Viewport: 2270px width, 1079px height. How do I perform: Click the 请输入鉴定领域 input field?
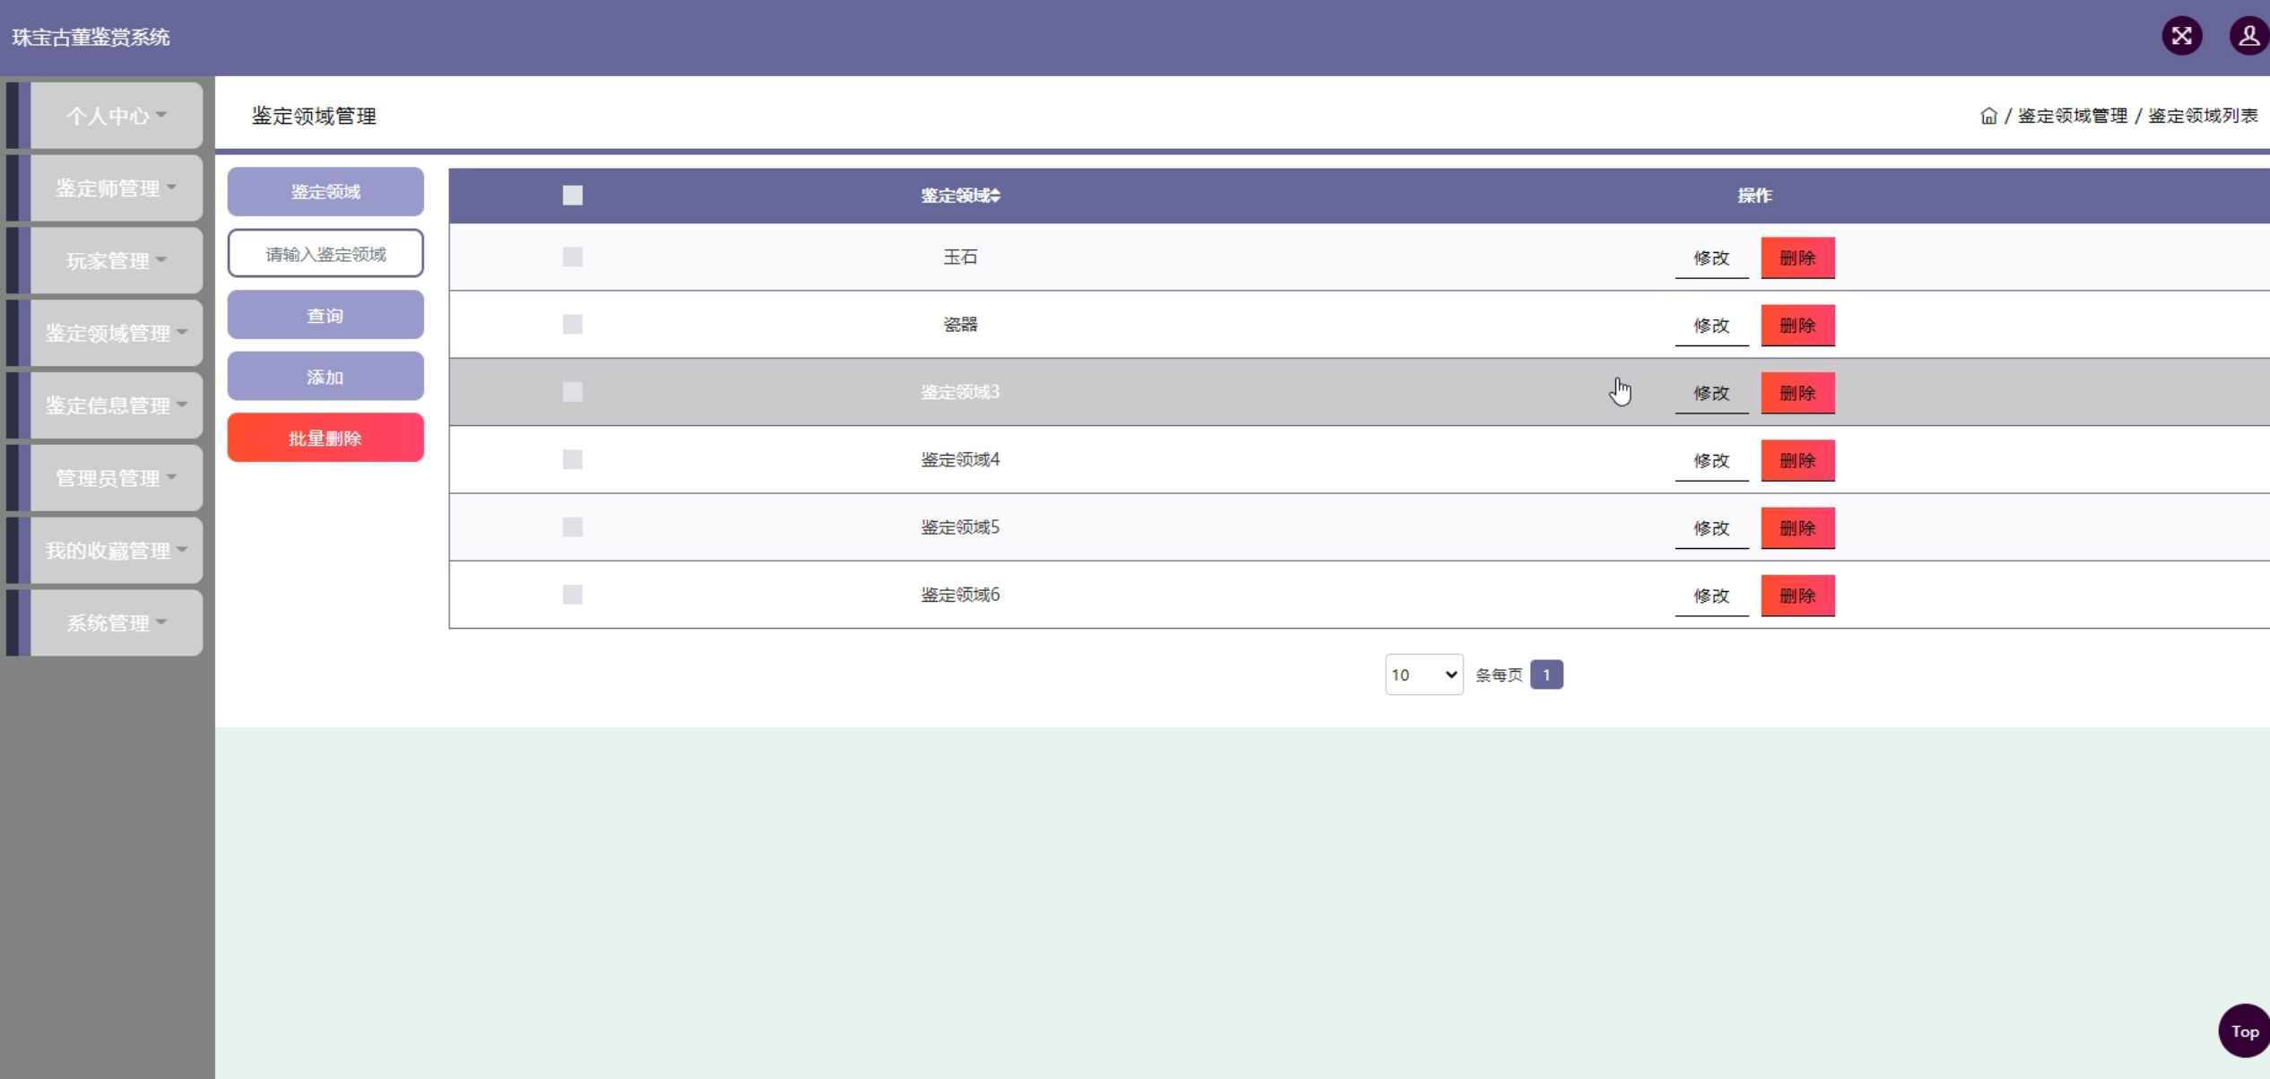(x=326, y=254)
